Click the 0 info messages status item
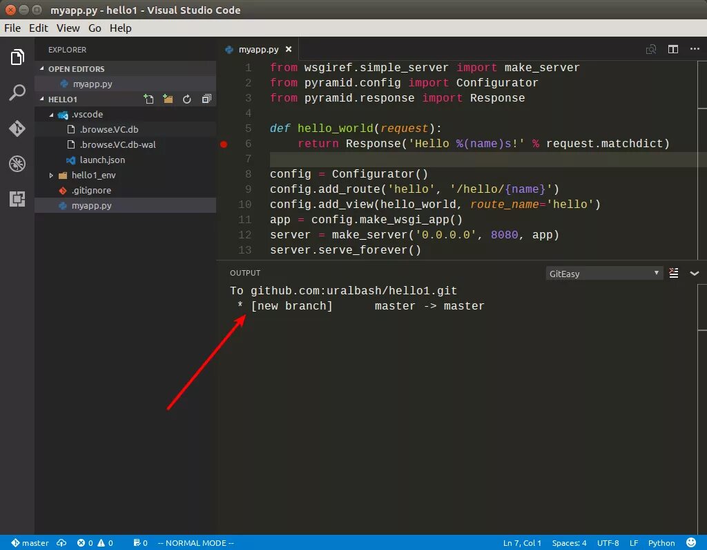The image size is (707, 550). click(x=140, y=543)
